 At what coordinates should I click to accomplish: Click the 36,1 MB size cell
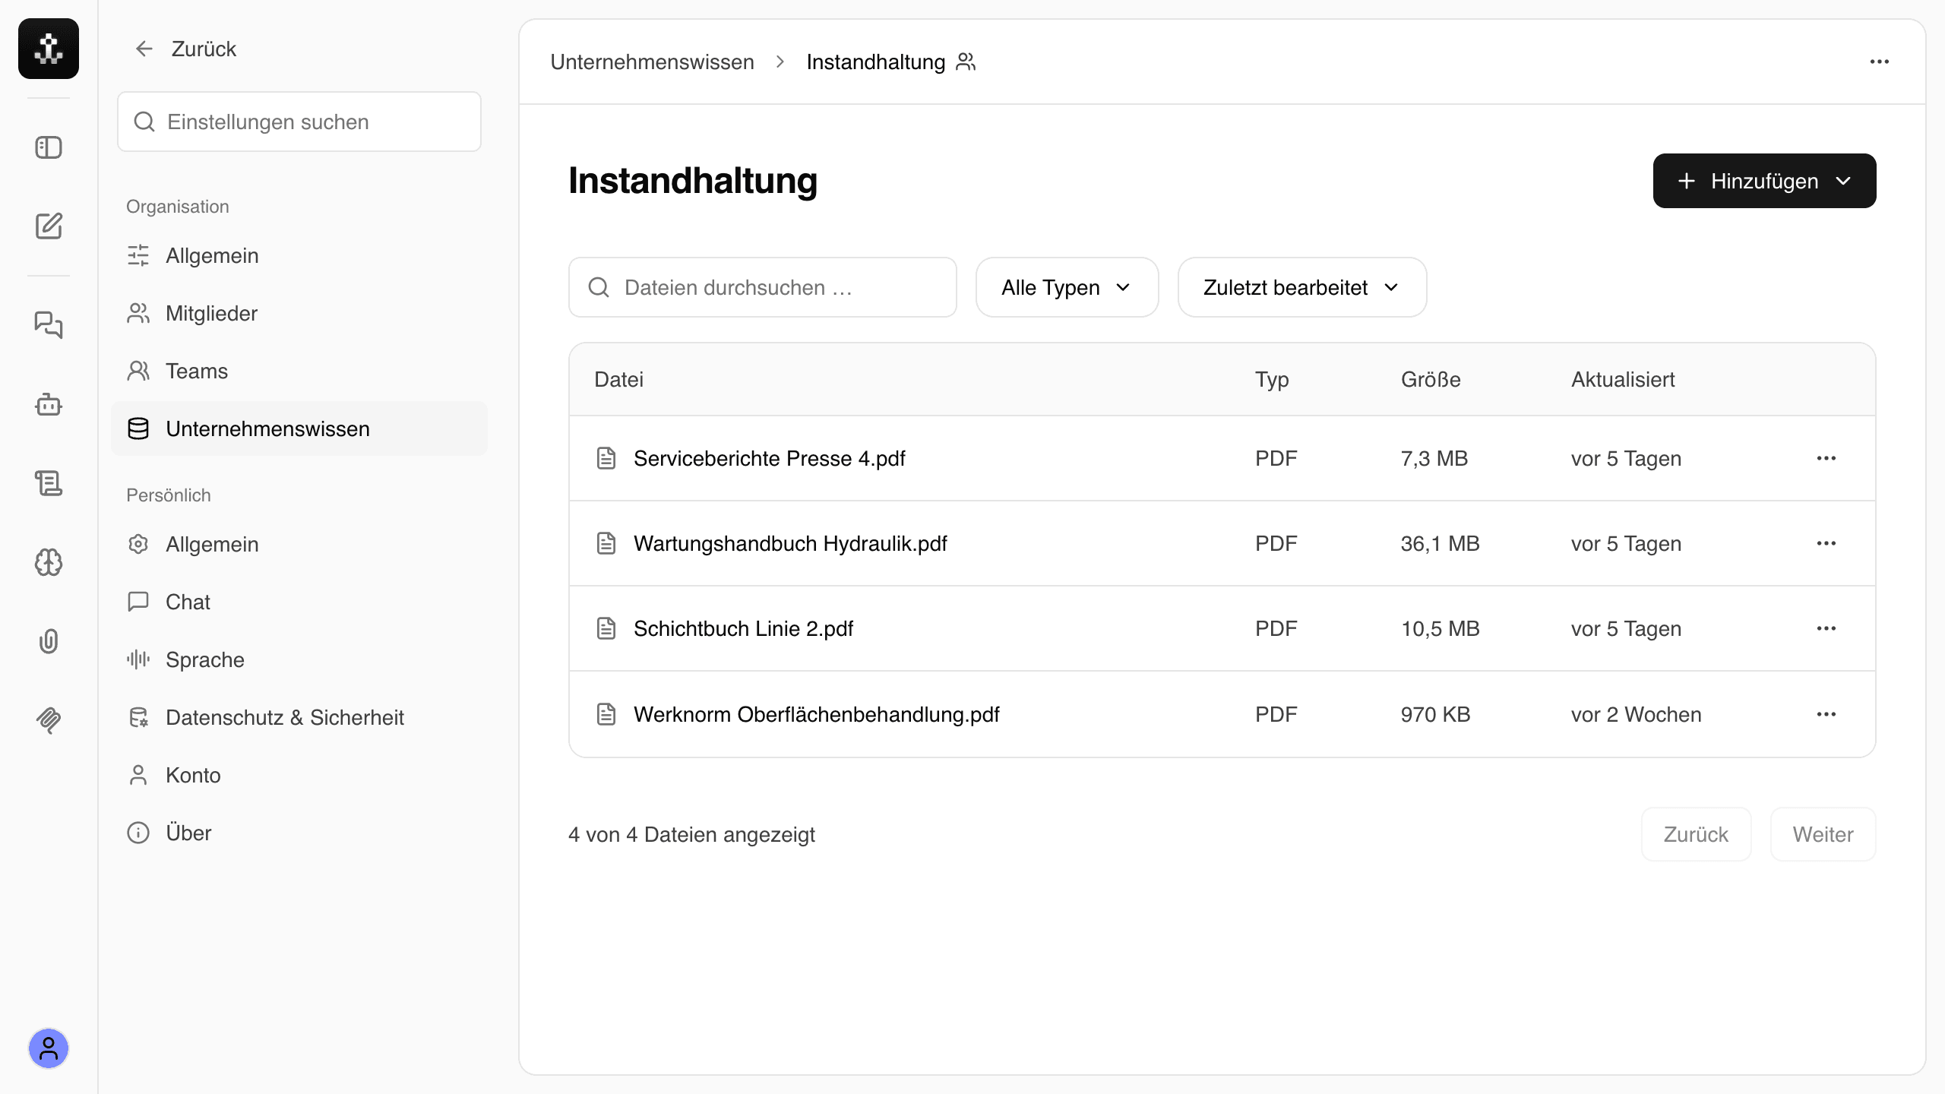coord(1440,543)
